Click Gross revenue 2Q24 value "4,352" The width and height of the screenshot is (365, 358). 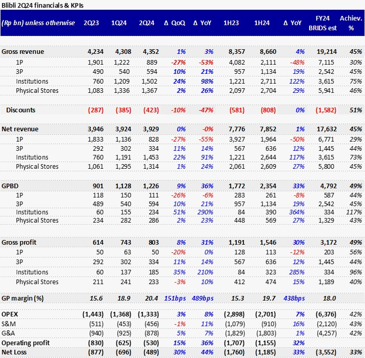[151, 52]
